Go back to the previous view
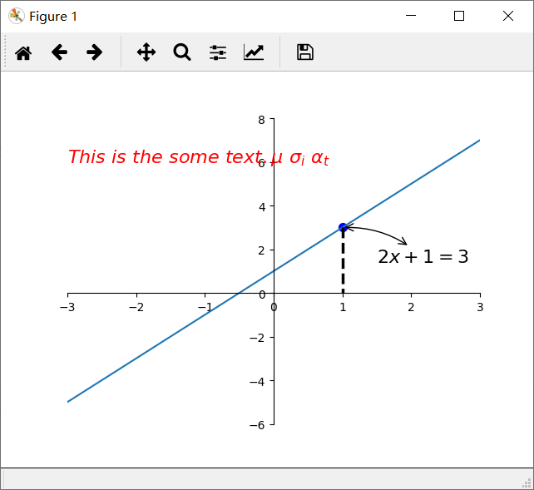The height and width of the screenshot is (490, 534). (59, 52)
